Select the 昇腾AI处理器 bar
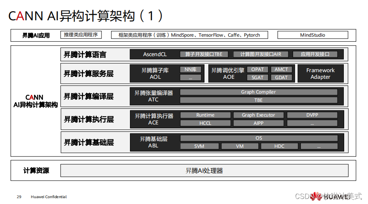This screenshot has height=204, width=368. pos(204,170)
